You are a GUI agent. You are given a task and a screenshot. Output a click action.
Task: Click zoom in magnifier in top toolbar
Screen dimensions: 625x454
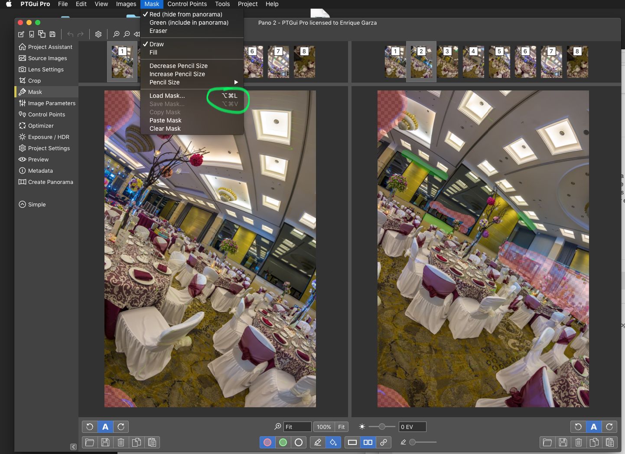[x=116, y=34]
